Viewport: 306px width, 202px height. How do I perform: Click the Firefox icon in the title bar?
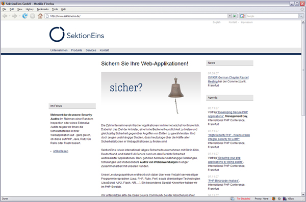[3, 4]
